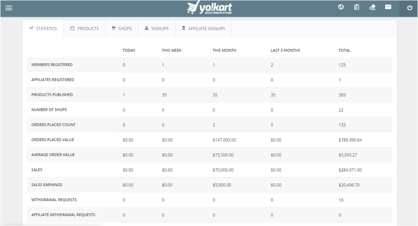
Task: Click the total sales value $284,971.00
Action: point(350,170)
